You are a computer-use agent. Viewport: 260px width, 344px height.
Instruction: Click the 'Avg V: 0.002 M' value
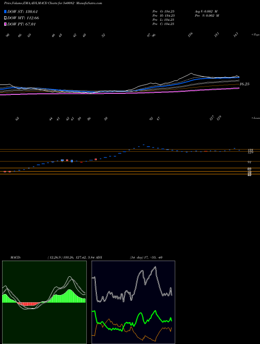point(206,11)
